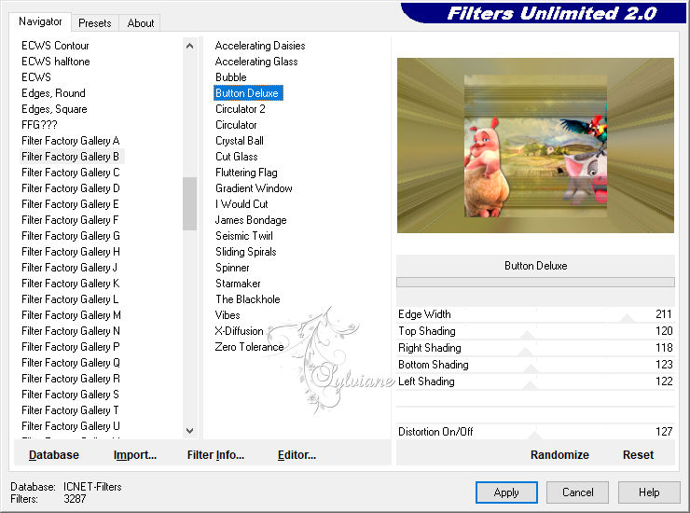Select Filter Factory Gallery D
This screenshot has height=513, width=690.
tap(71, 188)
